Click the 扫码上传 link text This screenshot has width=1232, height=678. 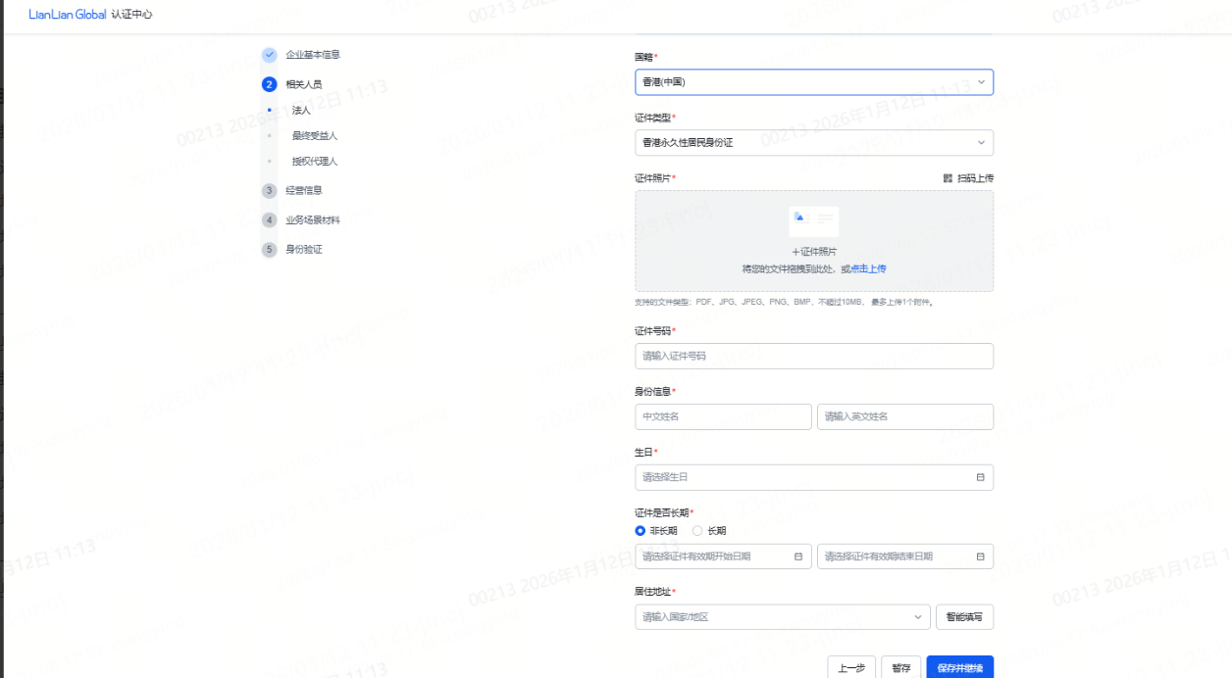tap(975, 178)
